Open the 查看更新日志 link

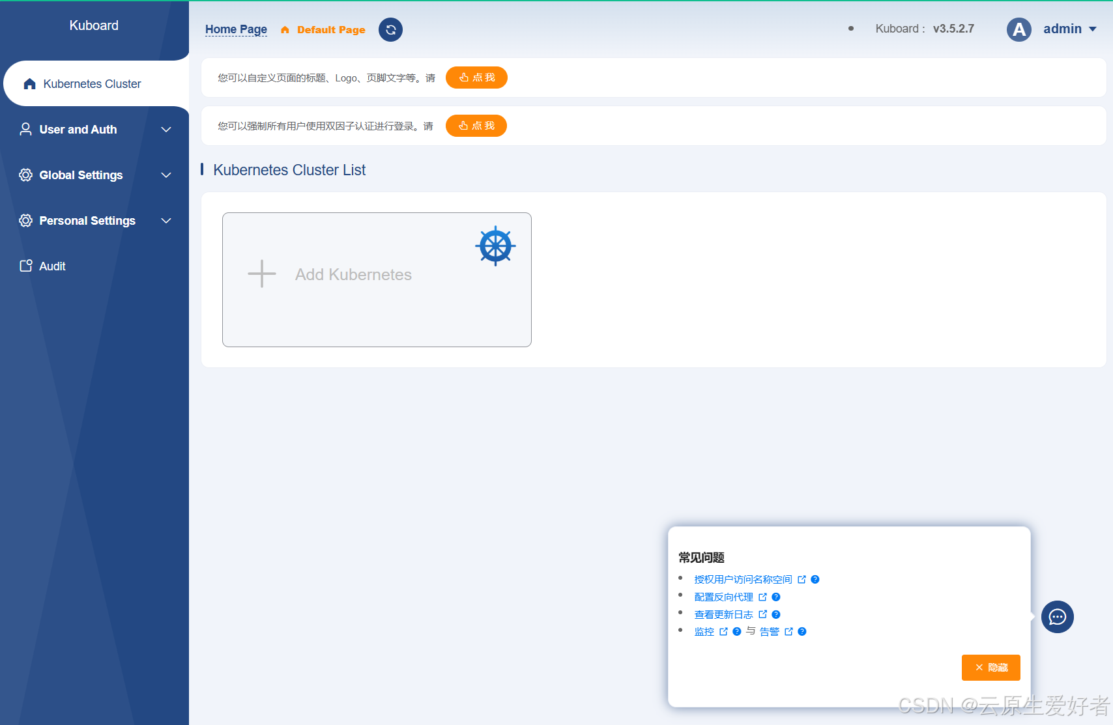723,614
